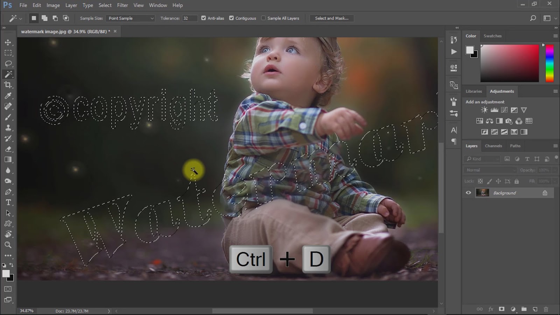The width and height of the screenshot is (560, 315).
Task: Activate the Horizontal Type tool
Action: coord(8,202)
